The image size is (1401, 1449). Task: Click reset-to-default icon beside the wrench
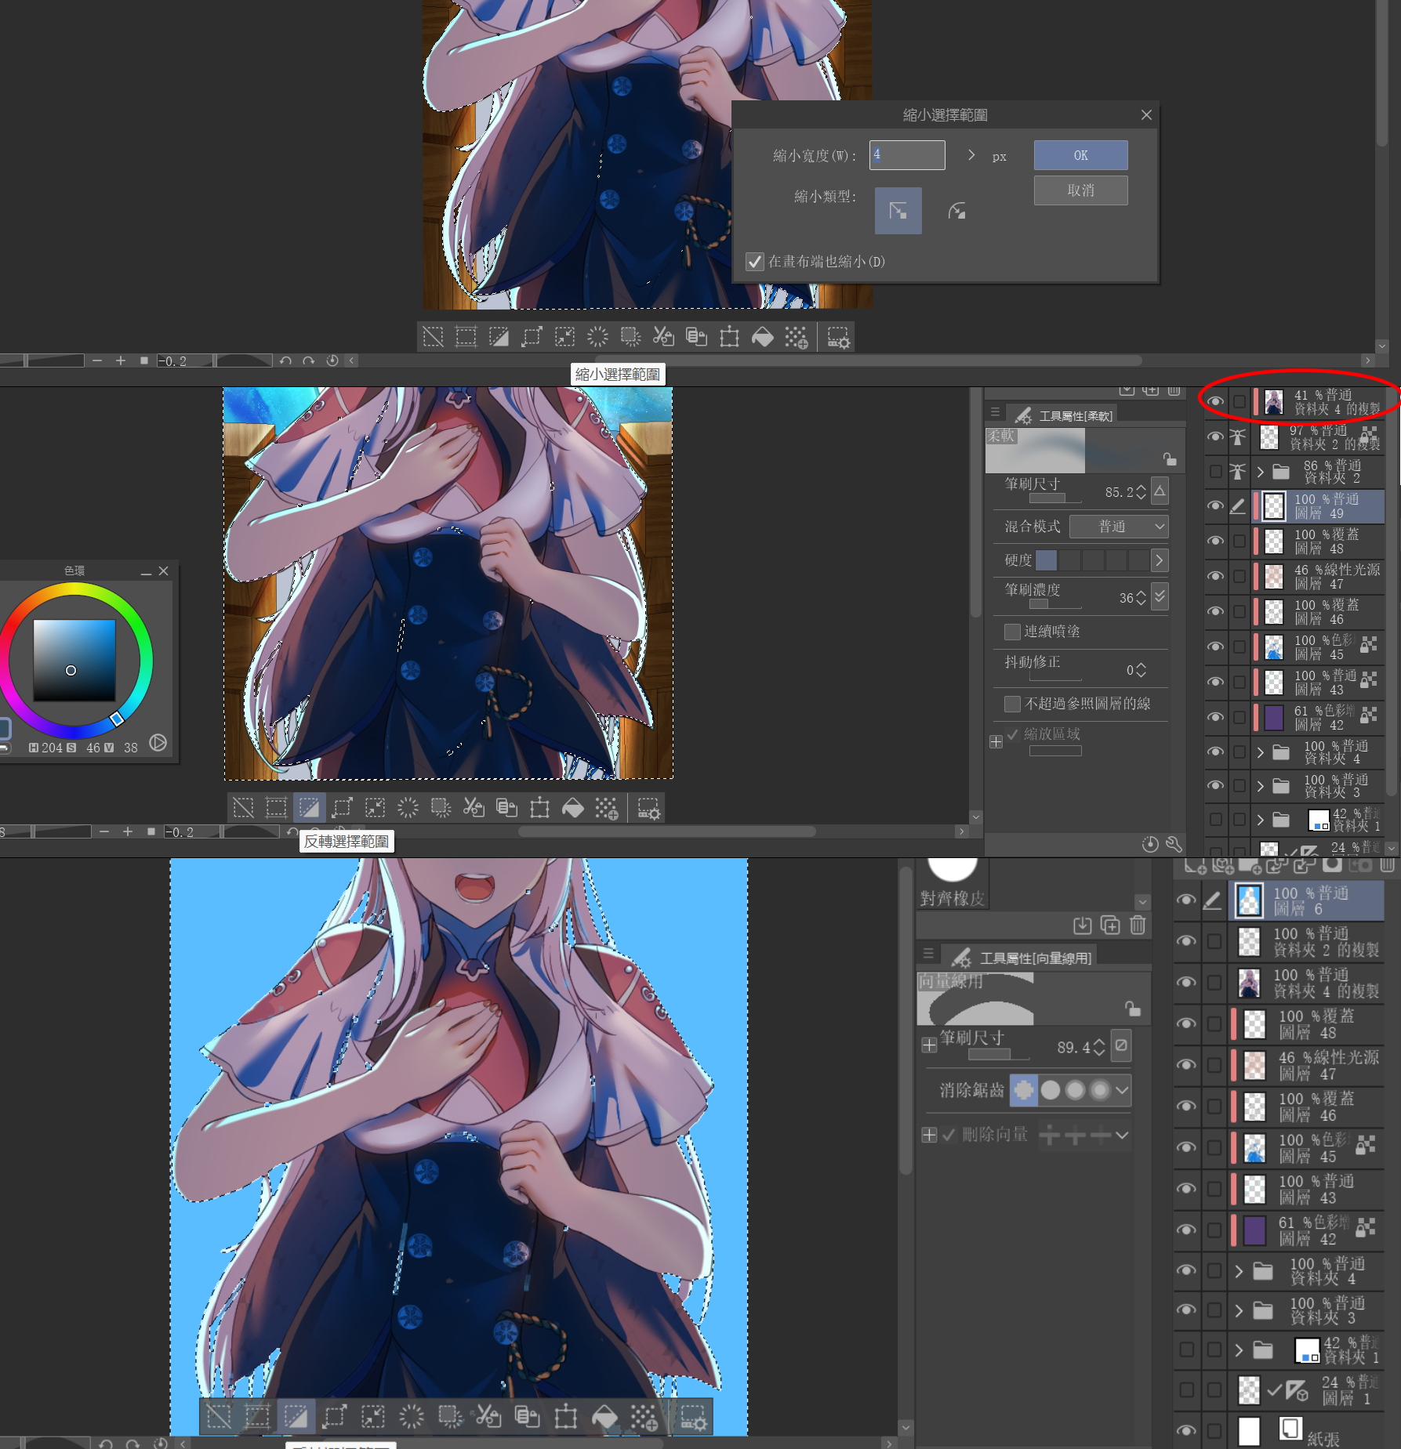[x=1150, y=844]
